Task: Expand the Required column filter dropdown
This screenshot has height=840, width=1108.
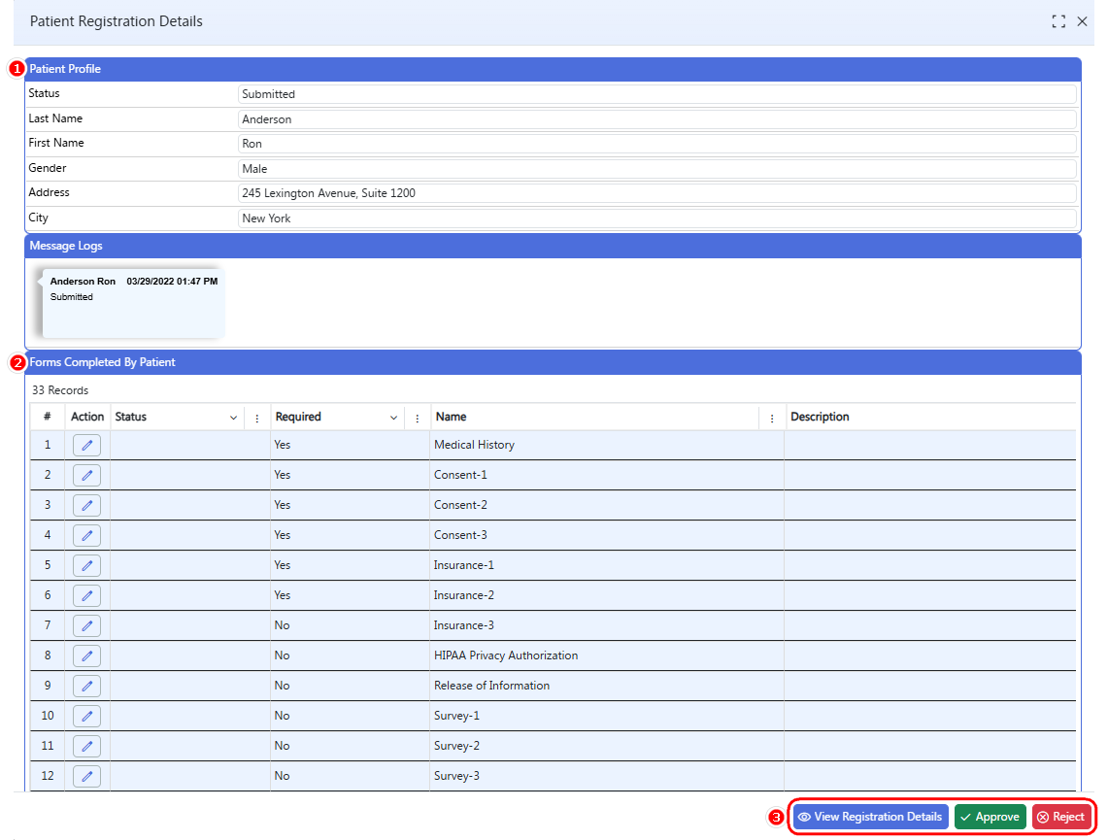Action: click(393, 419)
